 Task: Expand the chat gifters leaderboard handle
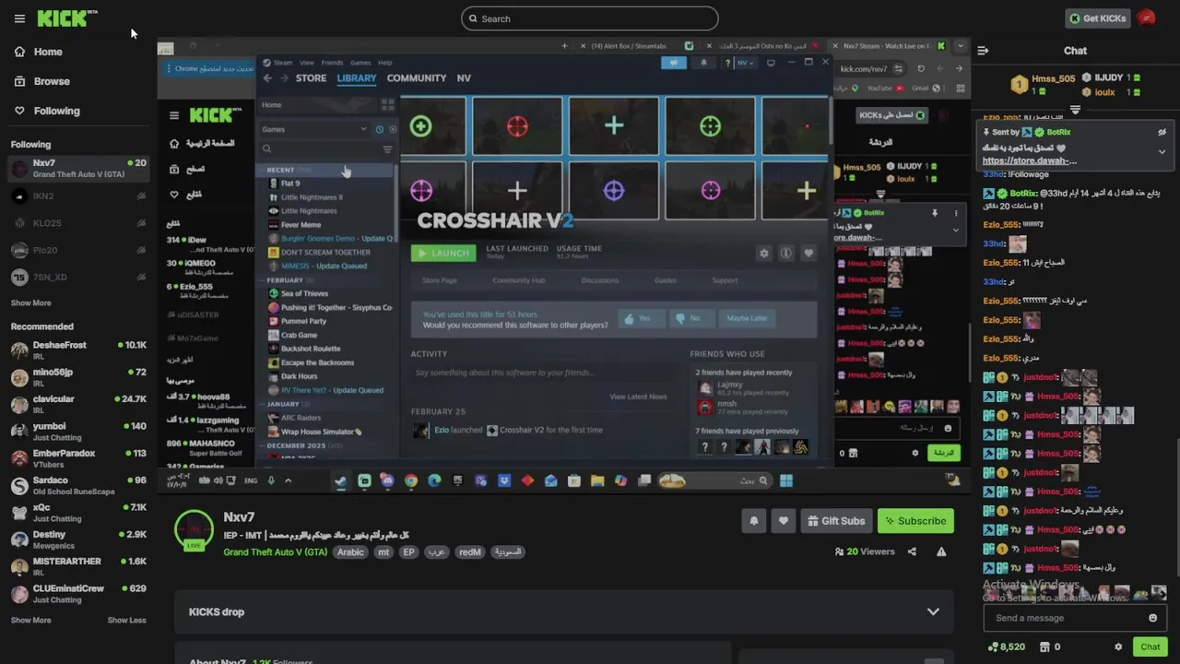point(1075,110)
